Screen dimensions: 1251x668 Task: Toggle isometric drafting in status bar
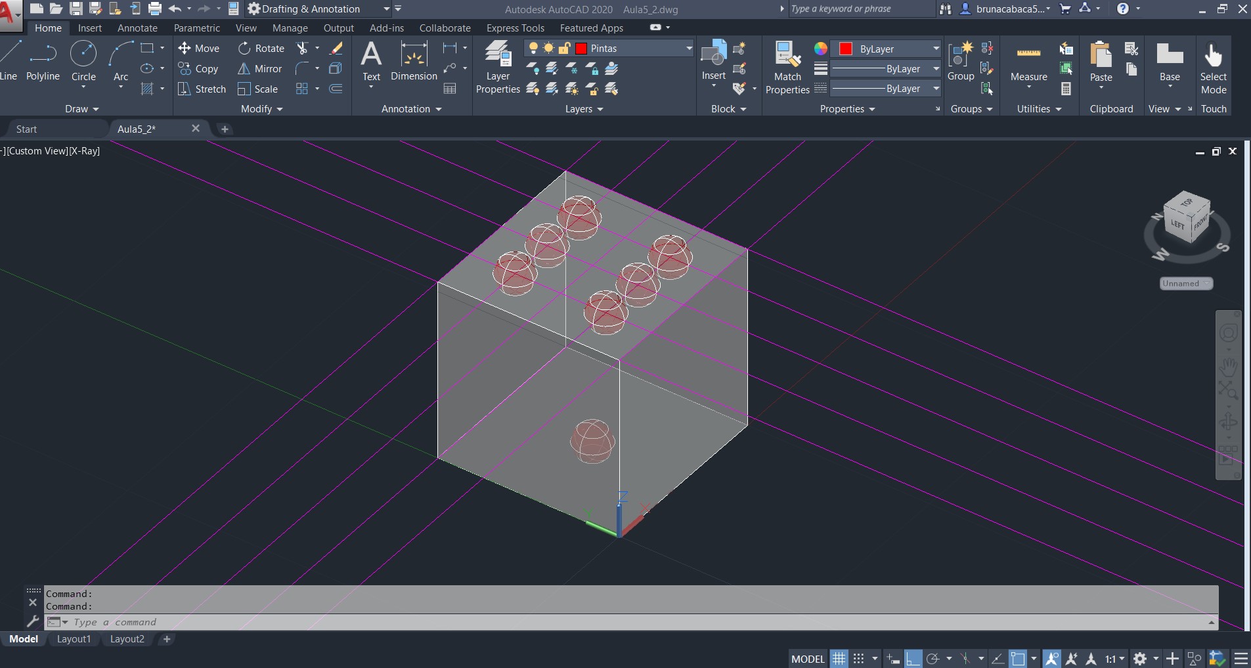pyautogui.click(x=965, y=658)
